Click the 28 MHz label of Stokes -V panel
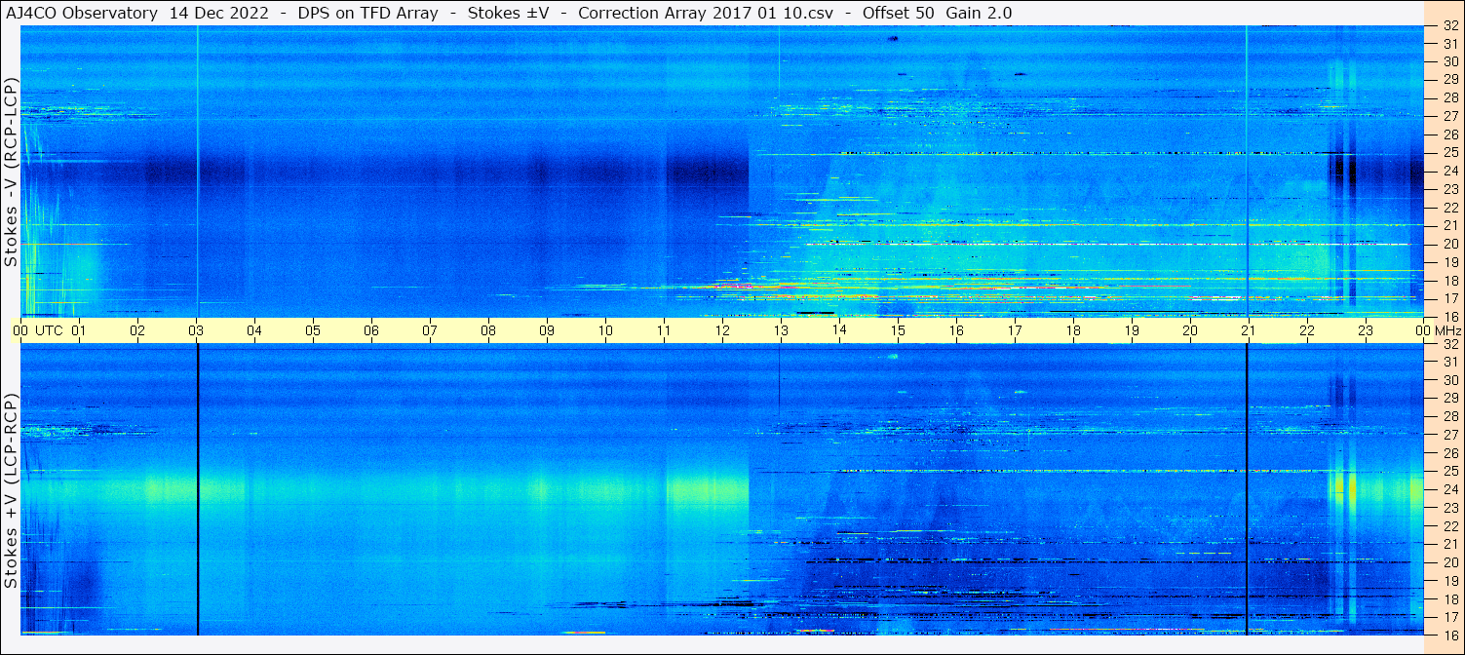1465x655 pixels. (1449, 97)
